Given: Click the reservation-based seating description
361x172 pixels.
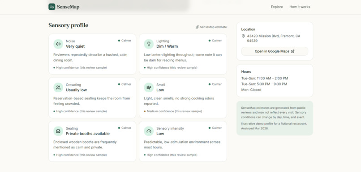Looking at the screenshot, I should coord(92,101).
